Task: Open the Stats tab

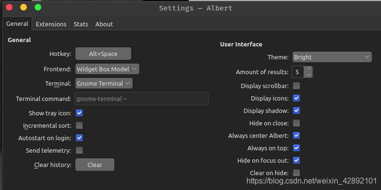Action: tap(81, 24)
